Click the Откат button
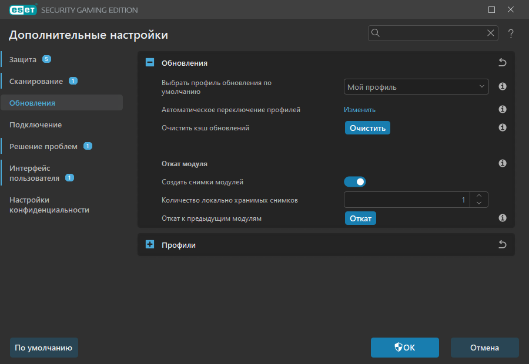This screenshot has height=364, width=529. pos(360,218)
